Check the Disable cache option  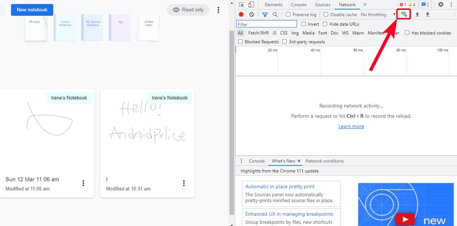point(326,14)
